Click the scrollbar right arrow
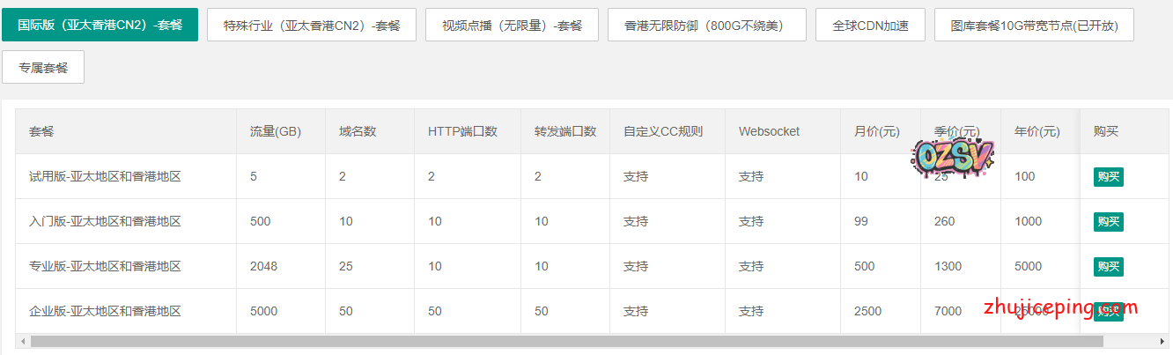 tap(1162, 341)
